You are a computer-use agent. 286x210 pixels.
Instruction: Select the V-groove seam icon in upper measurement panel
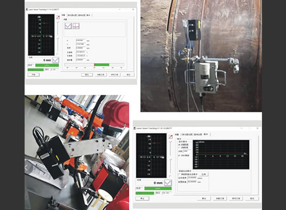tap(68, 26)
